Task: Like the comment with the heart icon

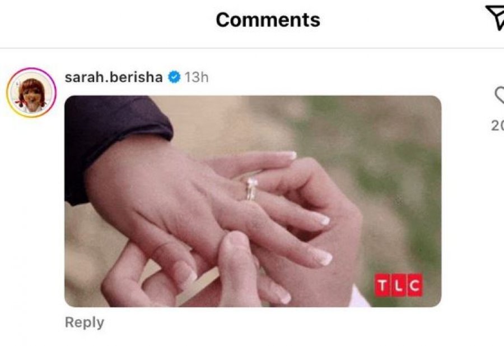Action: click(499, 95)
